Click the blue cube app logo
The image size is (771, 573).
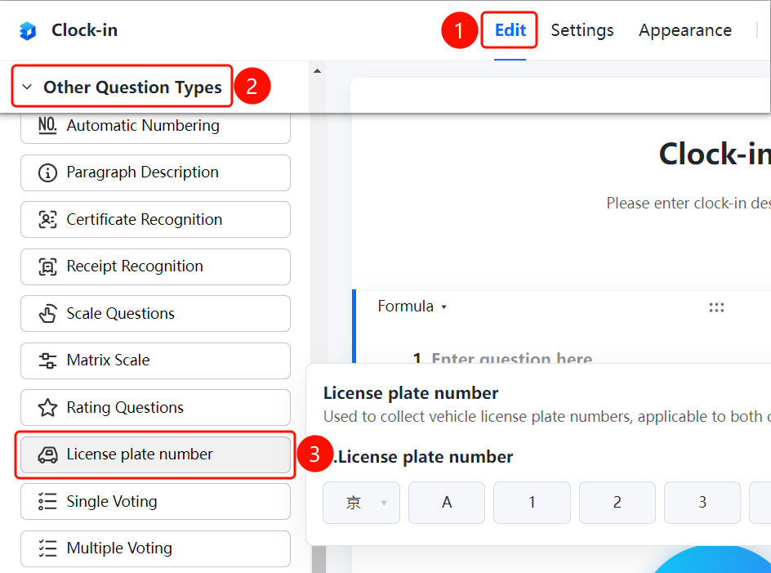click(28, 30)
